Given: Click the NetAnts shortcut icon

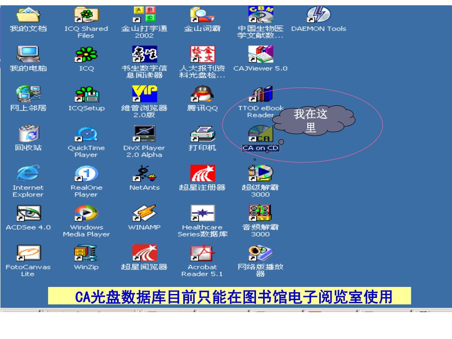Looking at the screenshot, I should [x=144, y=173].
